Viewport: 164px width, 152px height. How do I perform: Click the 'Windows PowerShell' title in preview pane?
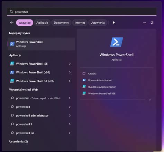tap(117, 55)
